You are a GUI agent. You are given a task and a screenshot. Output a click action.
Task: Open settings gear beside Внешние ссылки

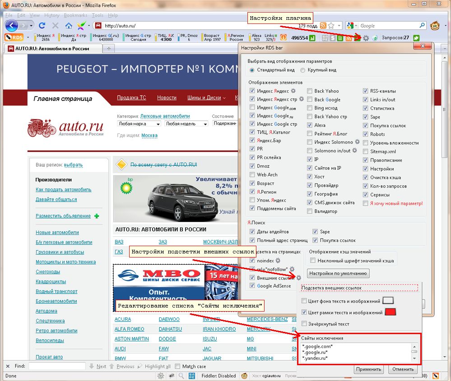pyautogui.click(x=299, y=278)
